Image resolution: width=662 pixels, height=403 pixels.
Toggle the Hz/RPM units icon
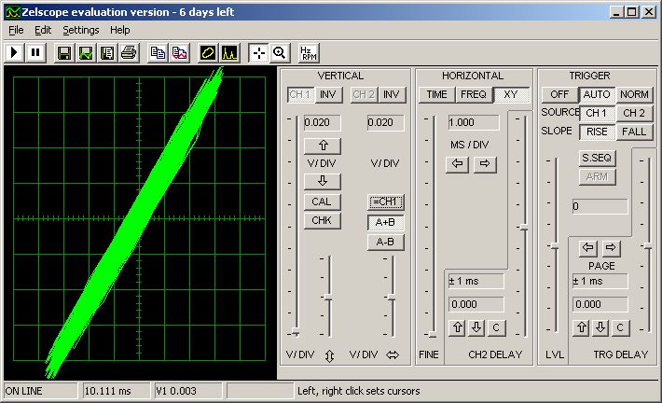(307, 52)
